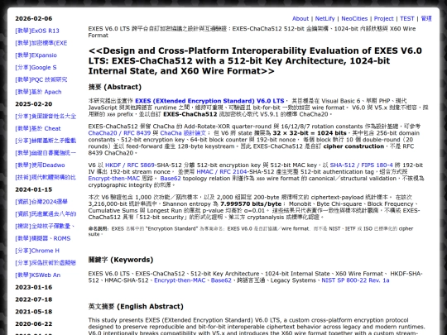This screenshot has height=335, width=447.
Task: Click the 關鍵字 (Keywords) section heading
Action: (121, 260)
